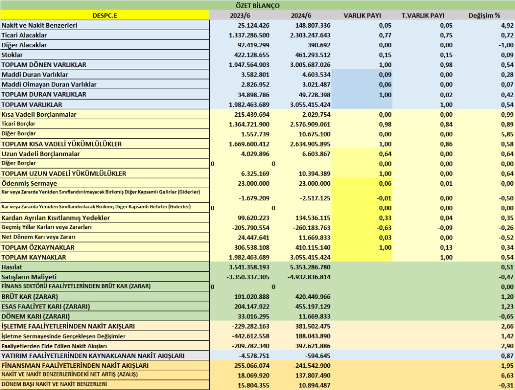
Task: Click the yellow DESPC.E header cell
Action: [x=105, y=15]
